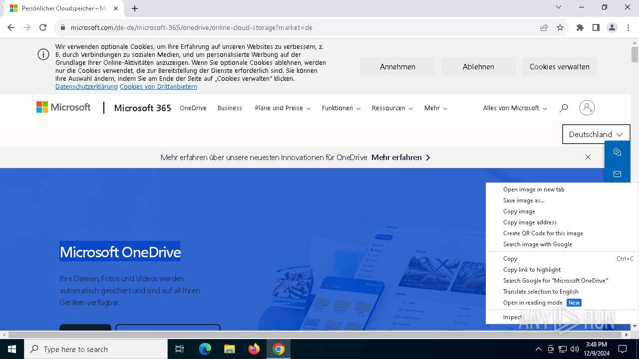Expand Funktionen menu
Viewport: 639px width, 359px height.
pyautogui.click(x=341, y=108)
